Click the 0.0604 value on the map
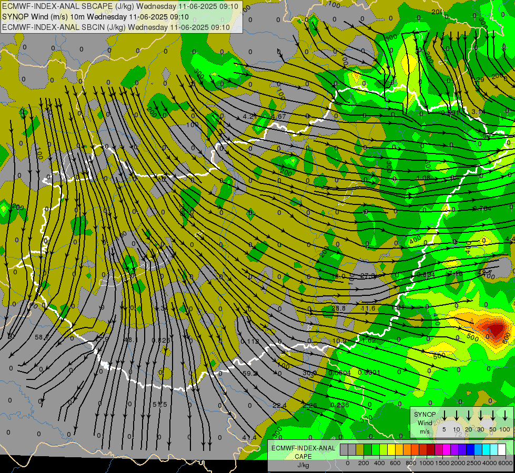The image size is (515, 473). [340, 373]
